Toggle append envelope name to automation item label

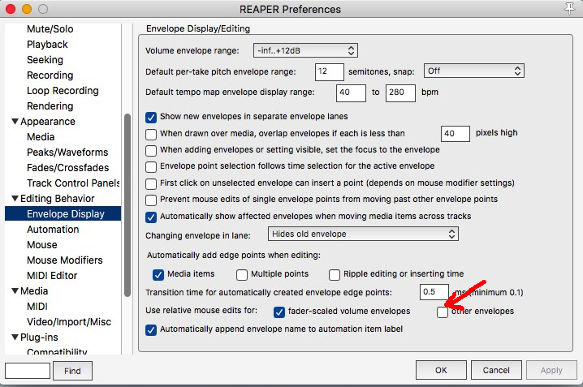click(x=151, y=330)
